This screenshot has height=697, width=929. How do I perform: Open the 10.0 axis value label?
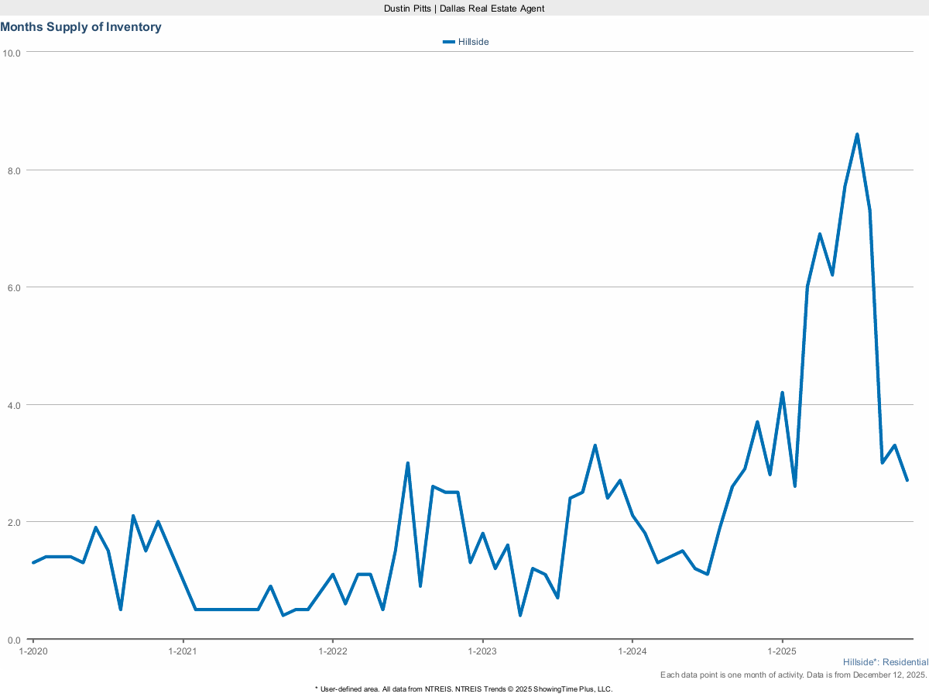tap(13, 53)
